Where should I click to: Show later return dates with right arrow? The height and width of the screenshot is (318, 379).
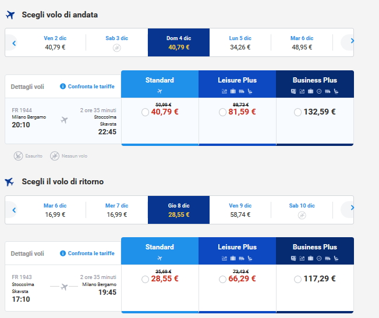pyautogui.click(x=350, y=209)
